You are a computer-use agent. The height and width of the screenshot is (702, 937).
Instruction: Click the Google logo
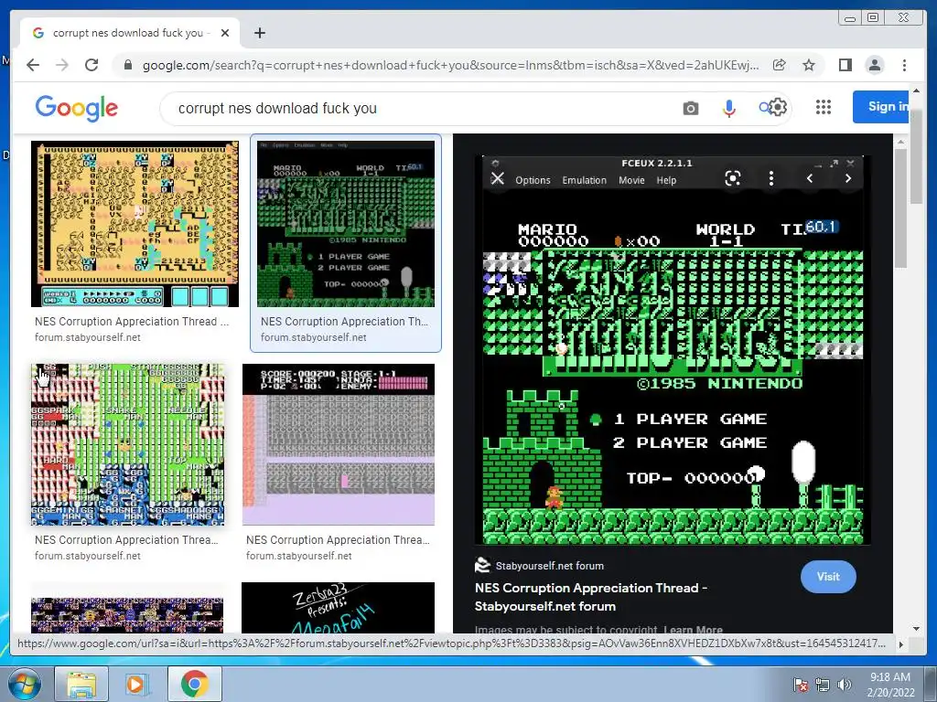point(77,108)
